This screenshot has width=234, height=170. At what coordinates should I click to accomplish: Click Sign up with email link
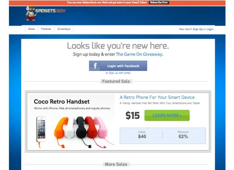120,73
